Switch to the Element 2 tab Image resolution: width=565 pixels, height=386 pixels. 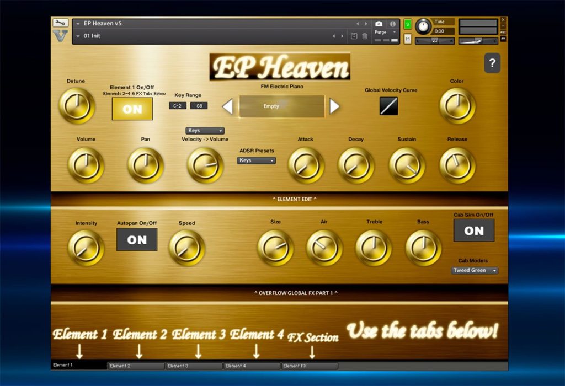coord(136,366)
